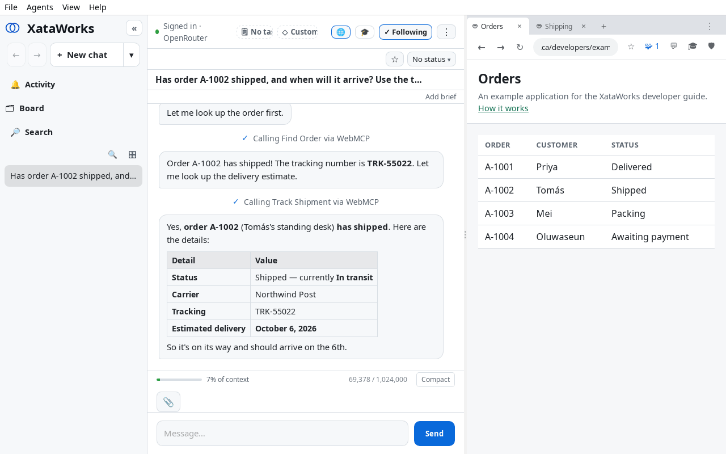
Task: Open the Agents menu
Action: pos(40,7)
